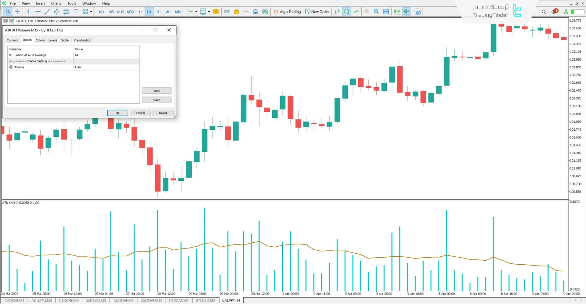
Task: Open the indicators list dropdown arrow
Action: coord(196,12)
